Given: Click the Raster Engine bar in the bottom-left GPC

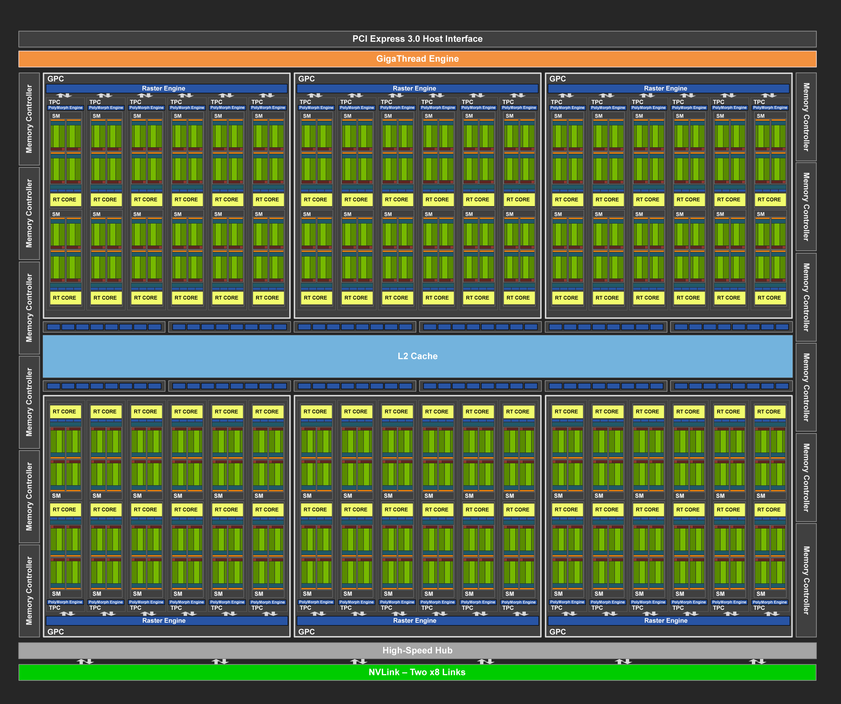Looking at the screenshot, I should coord(167,621).
